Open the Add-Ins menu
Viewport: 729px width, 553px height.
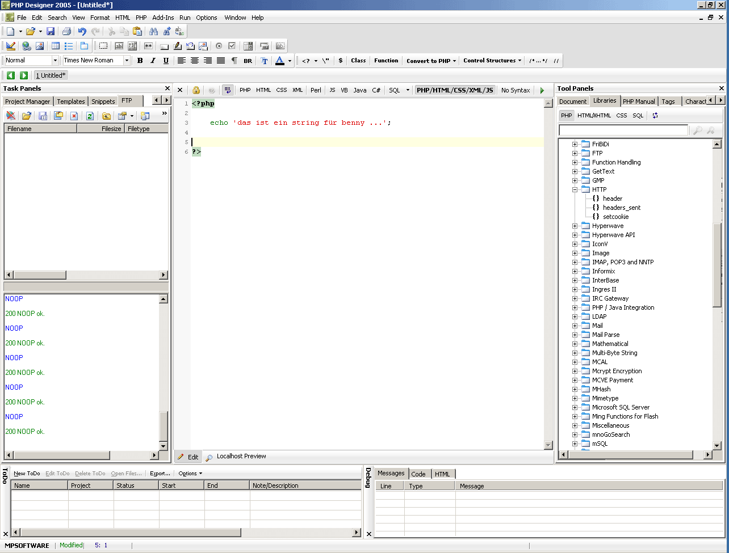[x=163, y=18]
